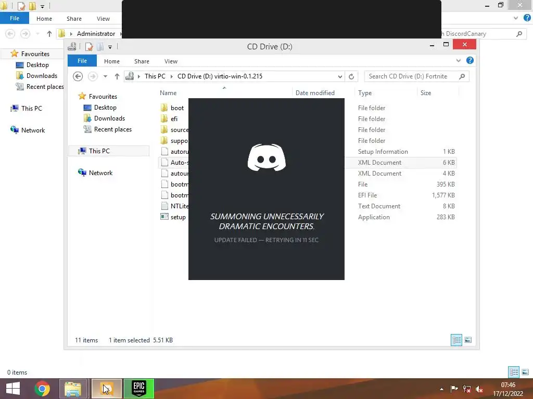The width and height of the screenshot is (533, 399).
Task: Click the search magnifier in CD Drive window
Action: coord(462,76)
